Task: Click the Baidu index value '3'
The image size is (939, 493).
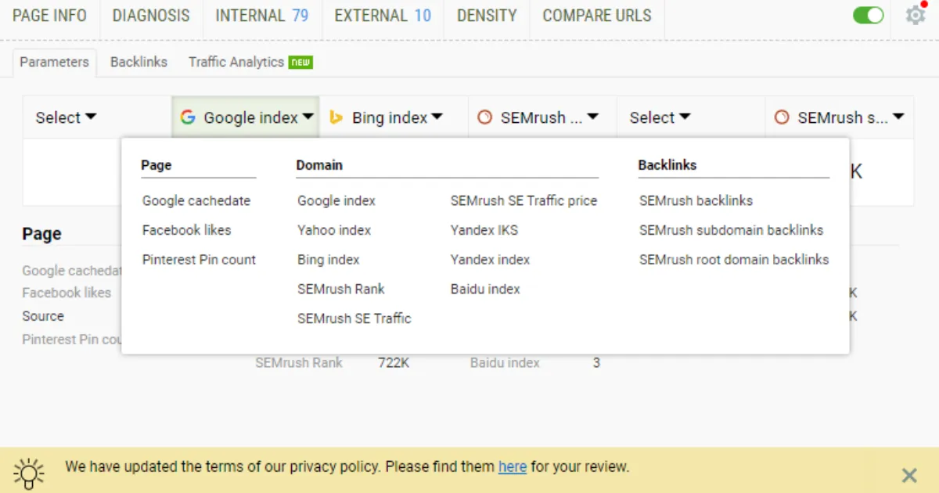Action: tap(596, 363)
